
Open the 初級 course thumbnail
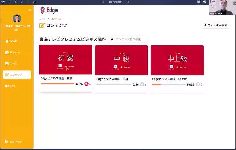[66, 60]
